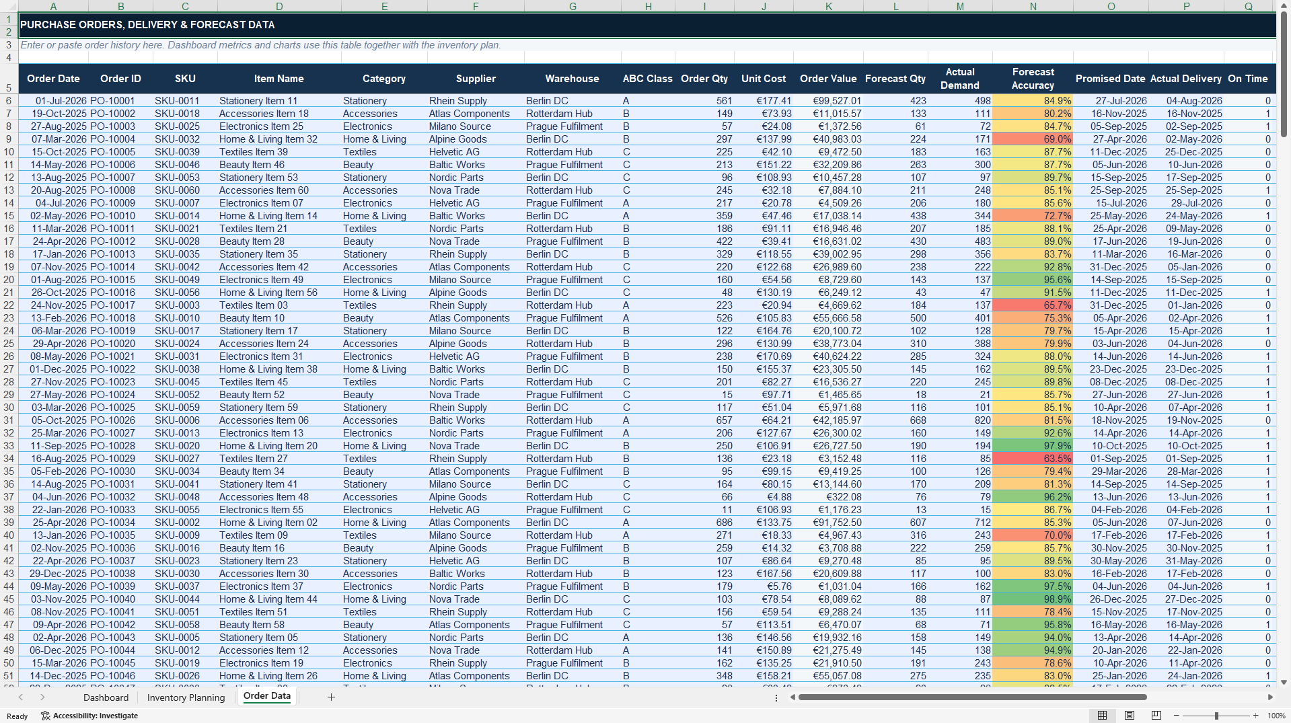Select column D header
Image resolution: width=1291 pixels, height=723 pixels.
click(279, 6)
